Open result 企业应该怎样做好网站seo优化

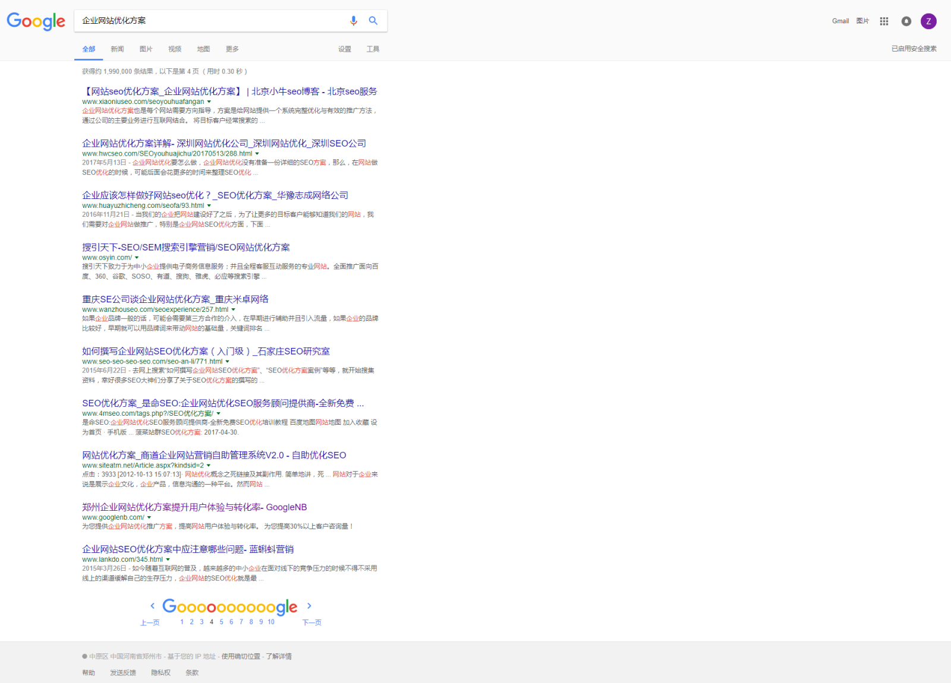pos(215,195)
